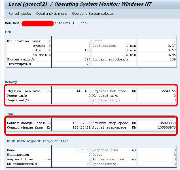Screen dimensions: 180x170
Task: Select the Memory section heading
Action: click(x=11, y=82)
